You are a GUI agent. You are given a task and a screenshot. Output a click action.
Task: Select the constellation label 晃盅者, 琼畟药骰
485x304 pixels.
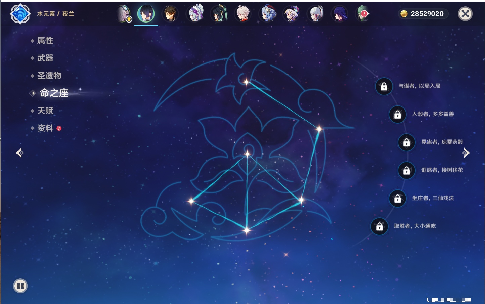point(442,142)
